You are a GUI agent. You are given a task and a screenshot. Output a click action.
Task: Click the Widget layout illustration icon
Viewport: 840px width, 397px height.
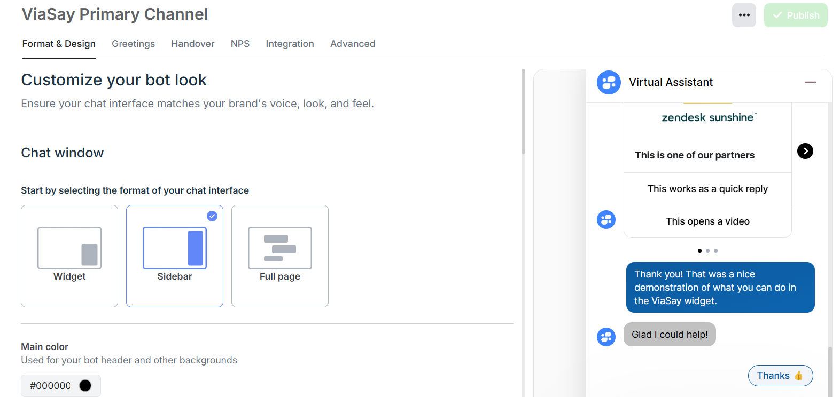pos(69,248)
